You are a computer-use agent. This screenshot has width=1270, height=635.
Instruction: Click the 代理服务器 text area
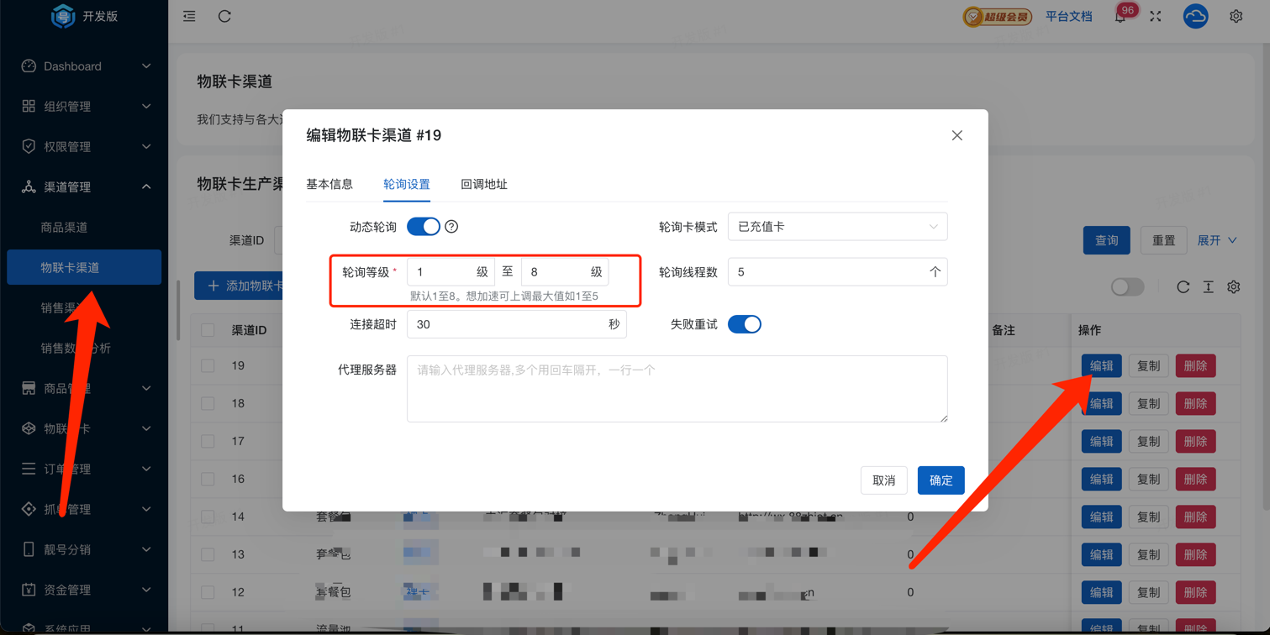pos(677,389)
